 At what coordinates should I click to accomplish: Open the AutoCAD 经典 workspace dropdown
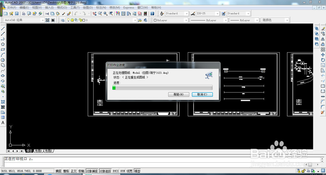[x=43, y=20]
